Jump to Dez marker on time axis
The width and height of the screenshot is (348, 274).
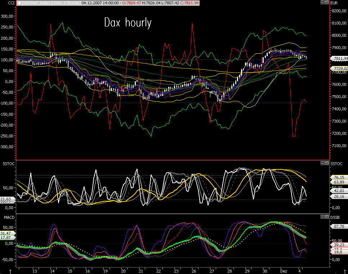[284, 271]
